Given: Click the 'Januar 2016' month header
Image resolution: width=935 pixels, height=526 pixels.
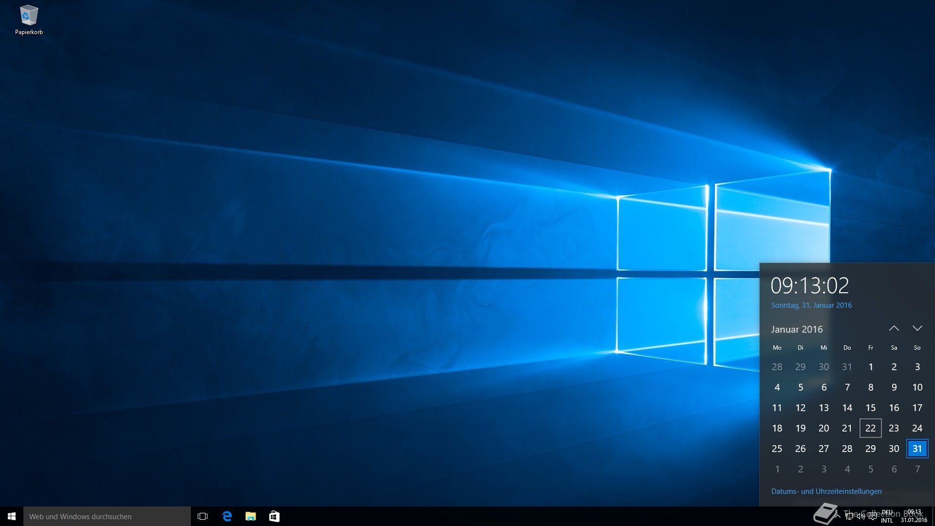Looking at the screenshot, I should (x=797, y=329).
